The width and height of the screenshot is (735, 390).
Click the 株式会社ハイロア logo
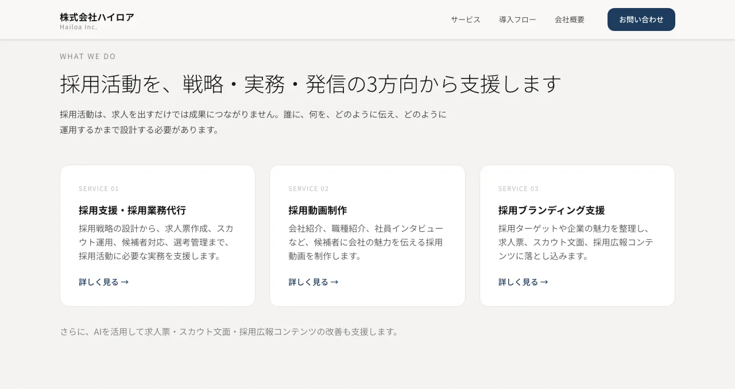point(96,17)
